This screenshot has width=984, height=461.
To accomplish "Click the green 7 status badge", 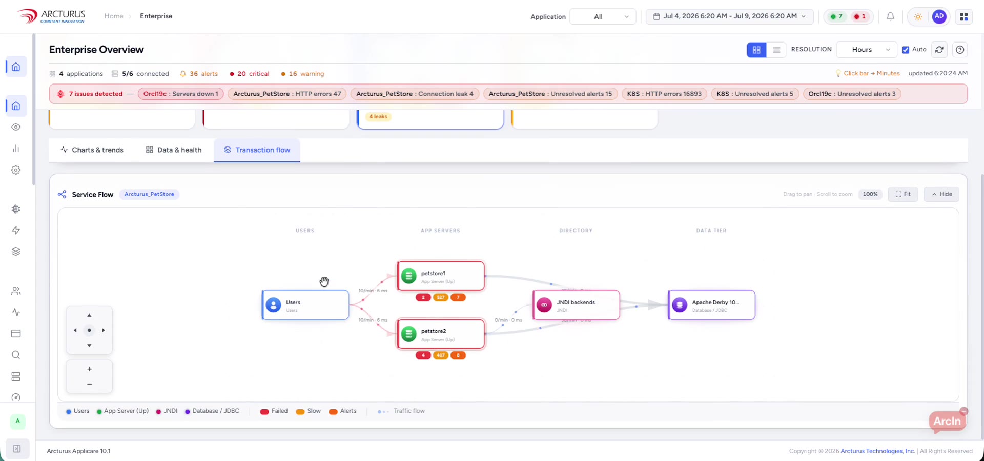I will coord(836,16).
